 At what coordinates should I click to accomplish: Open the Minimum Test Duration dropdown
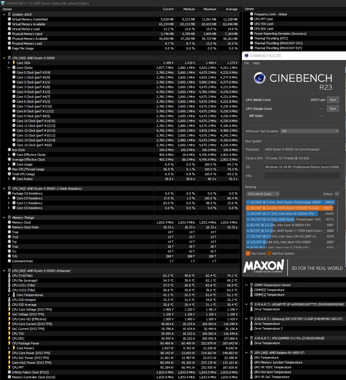310,131
